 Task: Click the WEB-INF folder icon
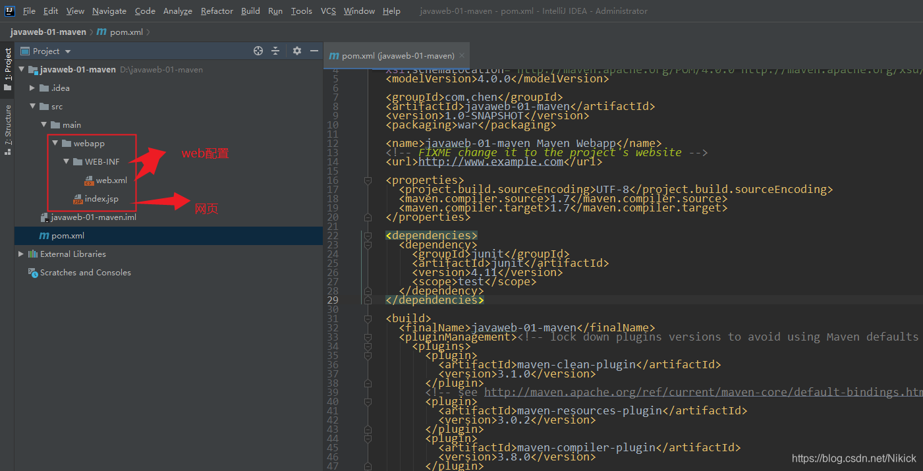coord(78,161)
